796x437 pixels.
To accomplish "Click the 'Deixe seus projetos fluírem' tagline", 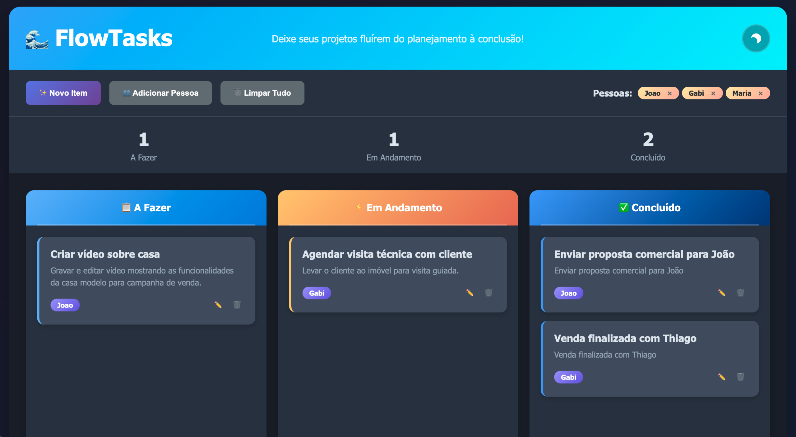I will click(398, 39).
